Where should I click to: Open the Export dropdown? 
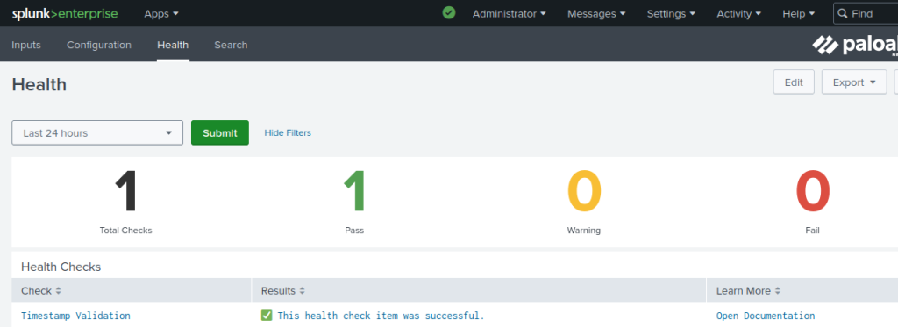(854, 82)
